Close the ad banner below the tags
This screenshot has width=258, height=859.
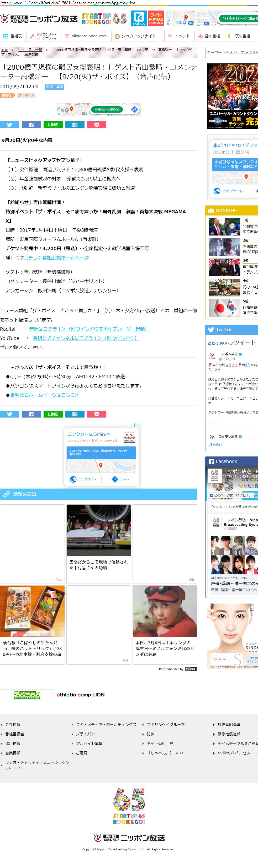59,114
